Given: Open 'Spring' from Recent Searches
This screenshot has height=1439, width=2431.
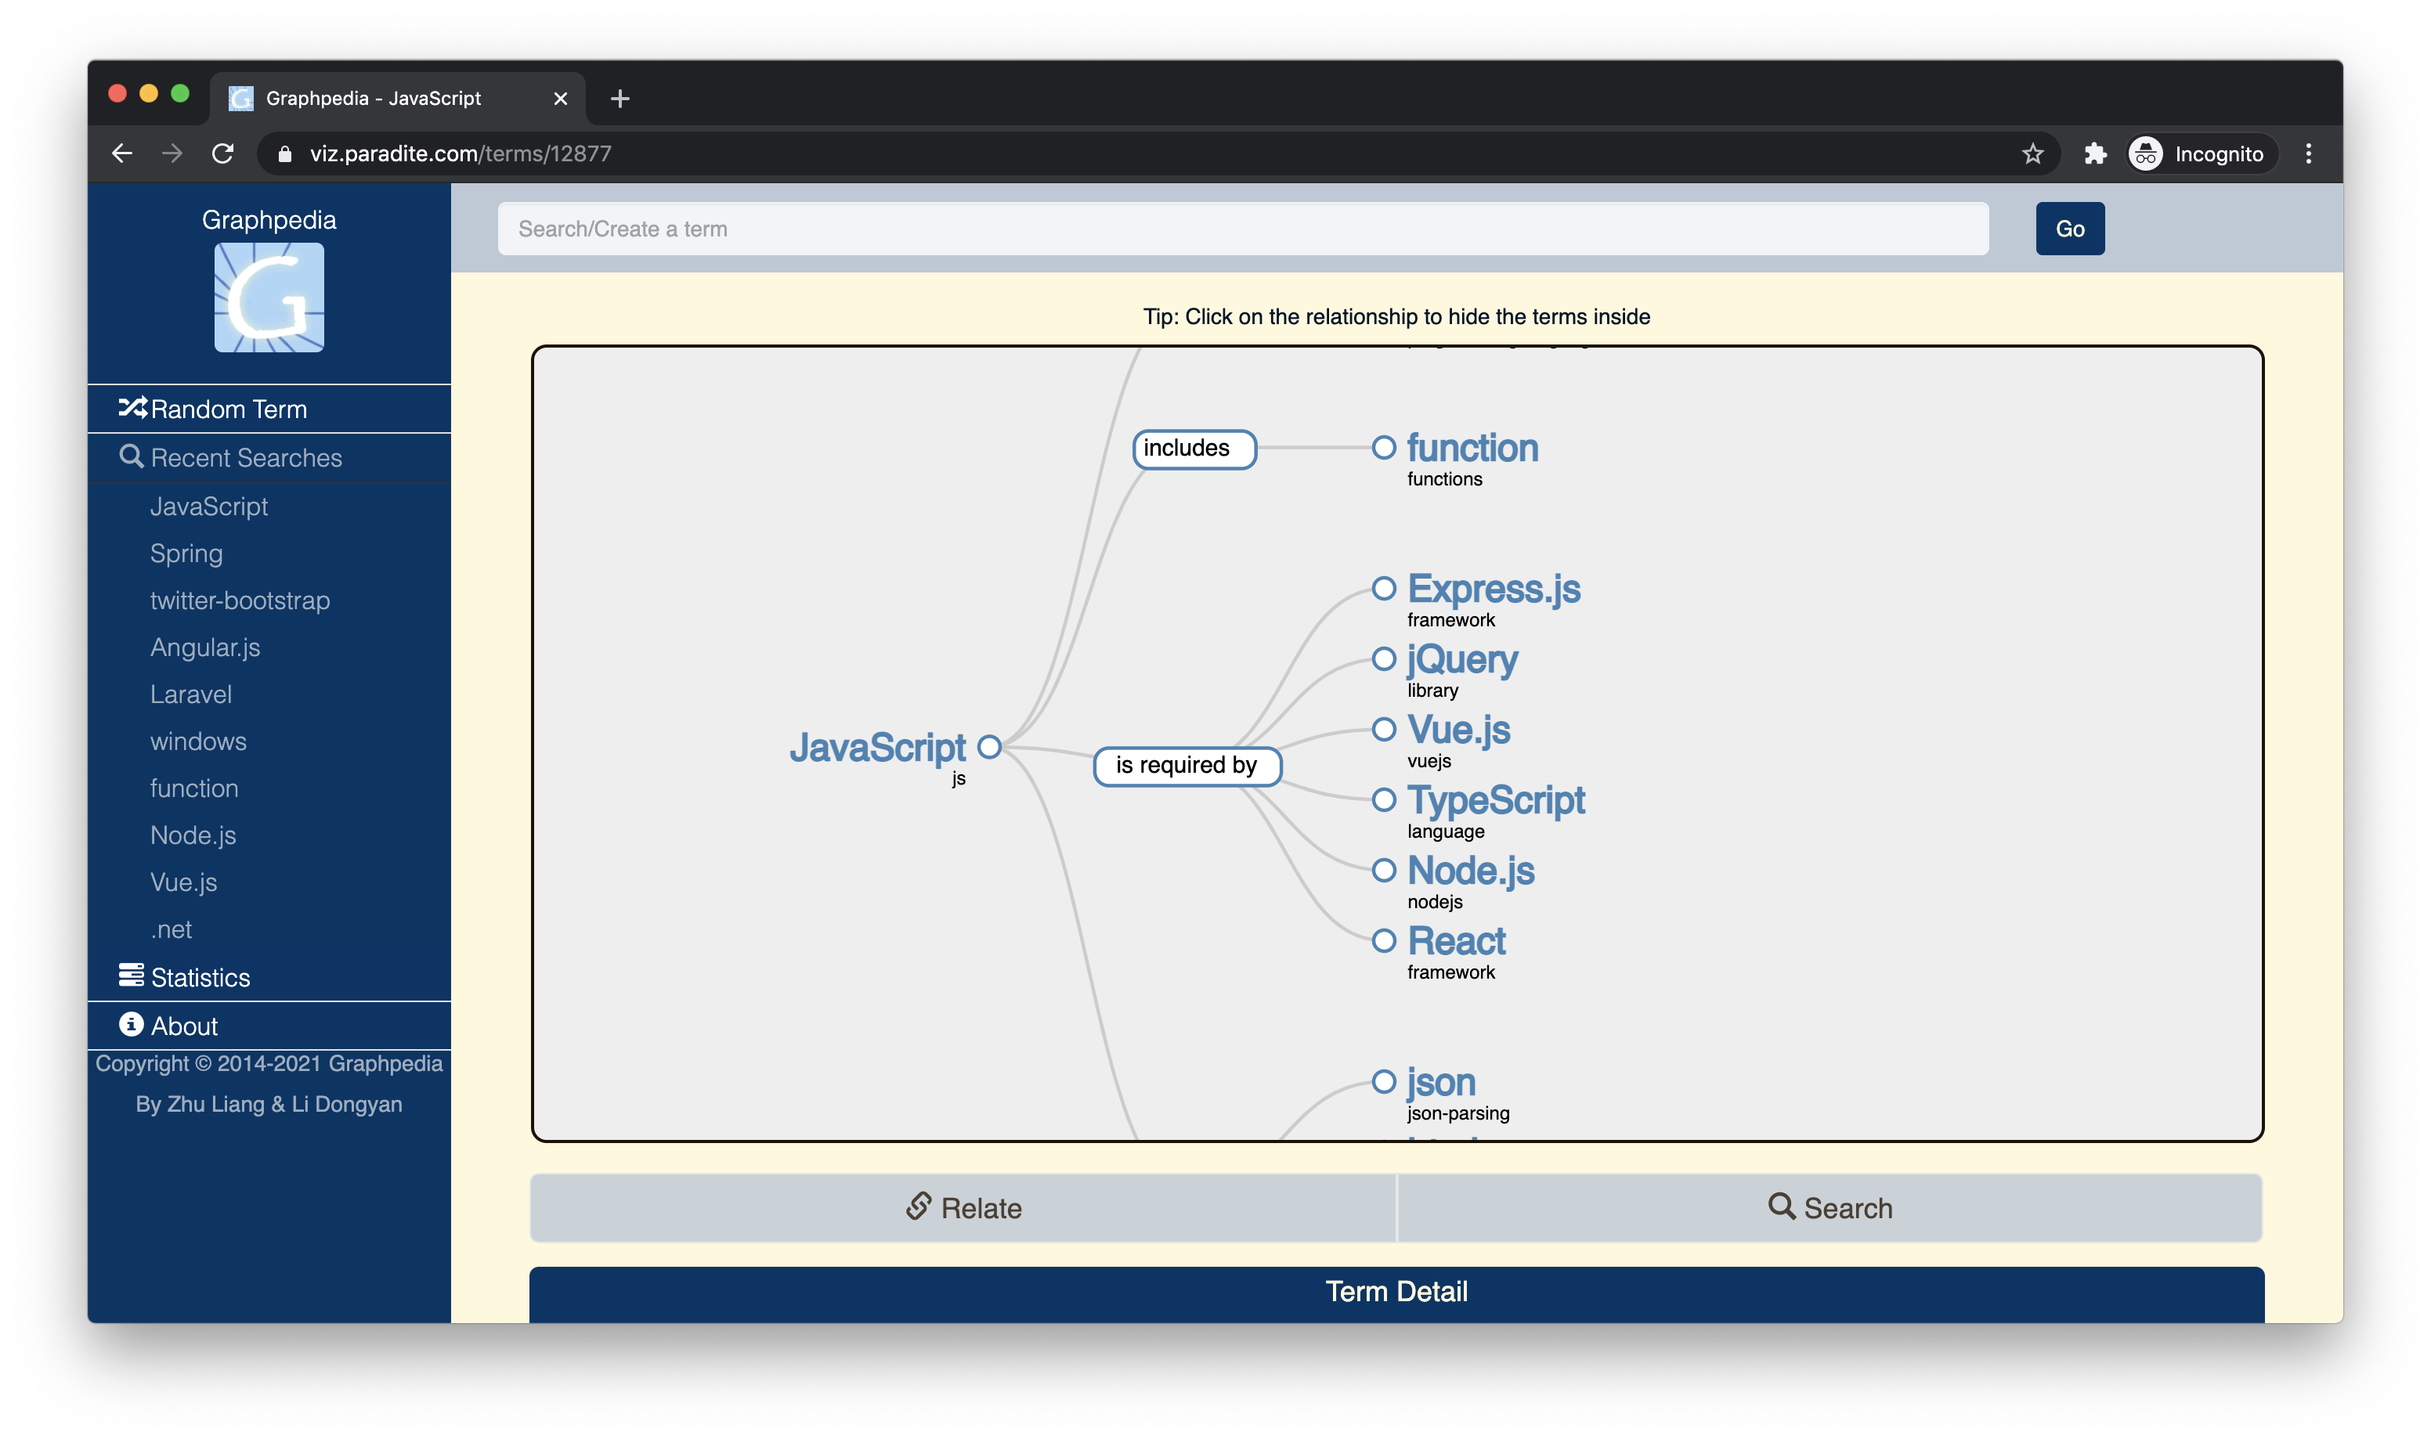Looking at the screenshot, I should 186,553.
